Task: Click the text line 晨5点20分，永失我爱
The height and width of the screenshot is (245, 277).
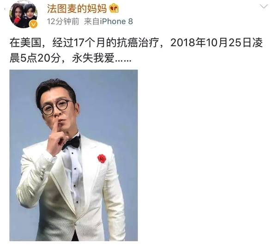Action: point(70,58)
